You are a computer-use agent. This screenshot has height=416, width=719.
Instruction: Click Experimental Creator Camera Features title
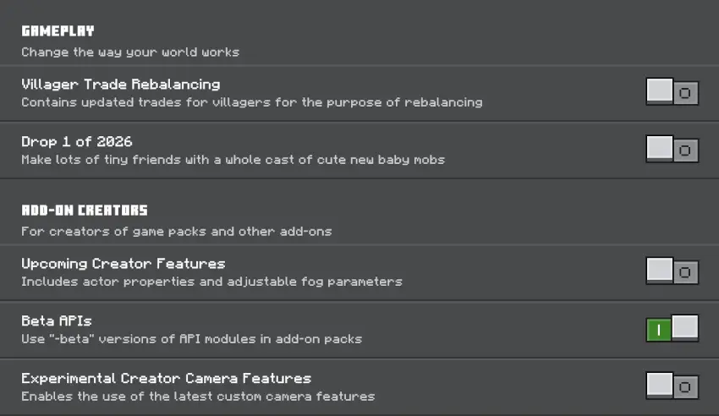[x=166, y=378]
